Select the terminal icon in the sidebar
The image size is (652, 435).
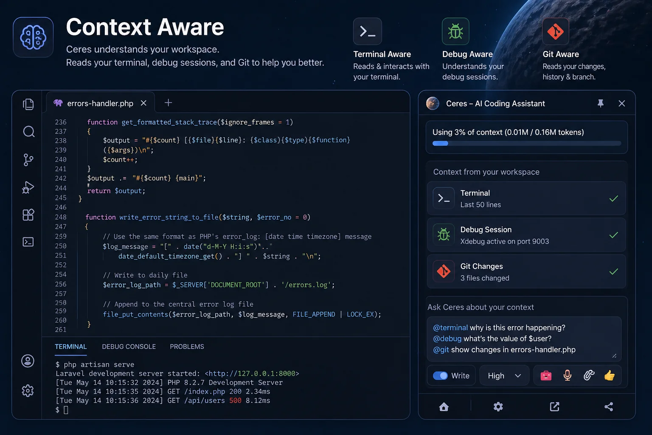point(28,242)
